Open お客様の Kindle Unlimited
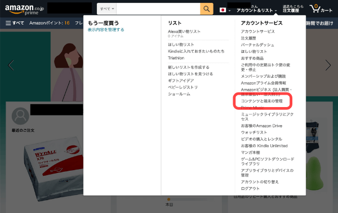Image resolution: width=338 pixels, height=213 pixels. pos(264,146)
